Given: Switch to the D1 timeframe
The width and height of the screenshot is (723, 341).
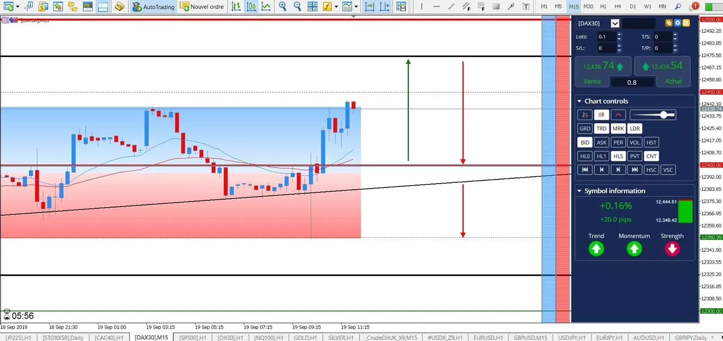Looking at the screenshot, I should coord(633,7).
